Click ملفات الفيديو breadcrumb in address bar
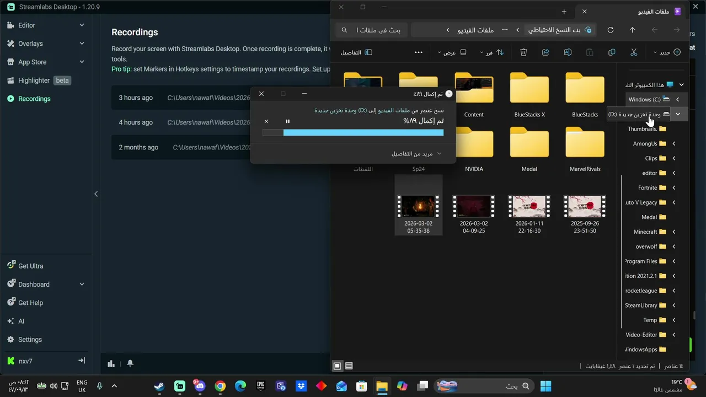Viewport: 706px width, 397px height. point(475,30)
